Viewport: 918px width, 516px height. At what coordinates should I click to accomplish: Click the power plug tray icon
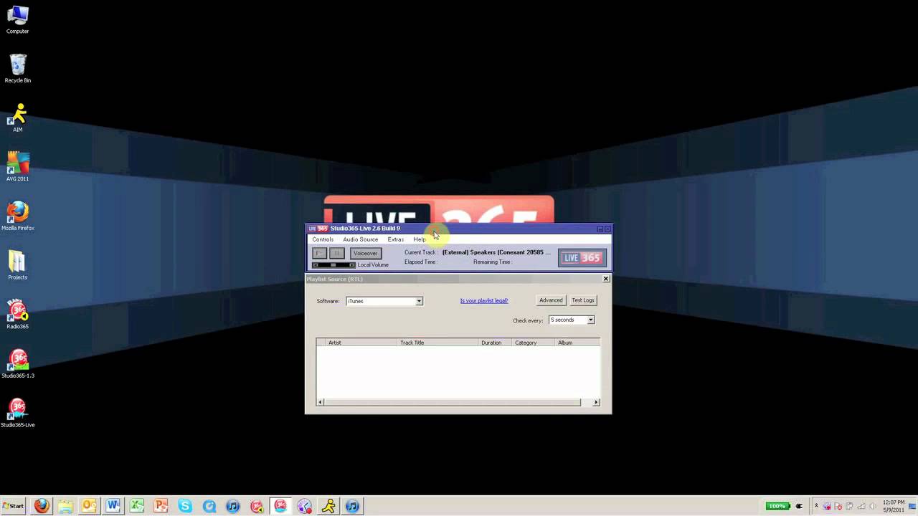pyautogui.click(x=799, y=506)
